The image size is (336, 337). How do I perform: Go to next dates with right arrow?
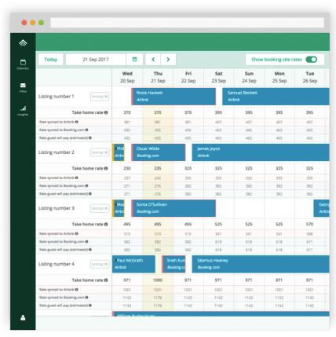(168, 60)
